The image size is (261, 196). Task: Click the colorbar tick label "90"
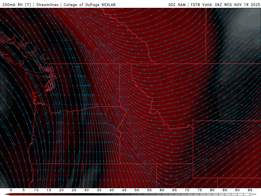[x=238, y=190]
